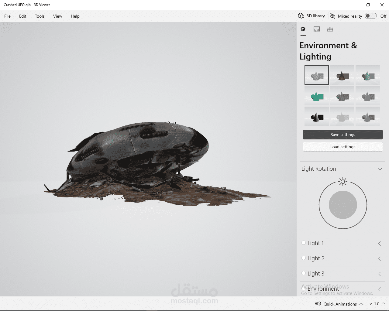
Task: Select the black high-contrast lighting preset
Action: point(317,116)
